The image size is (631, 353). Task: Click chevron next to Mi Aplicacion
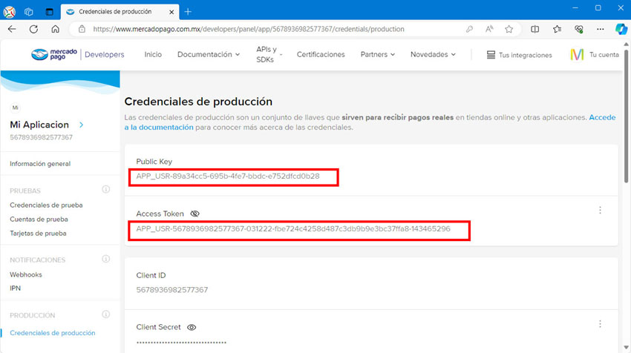tap(82, 125)
